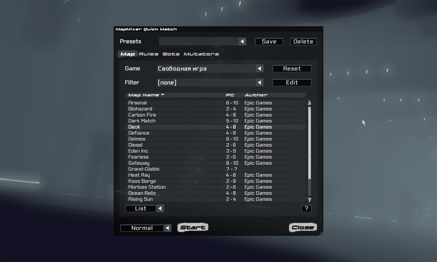Select the Carbon Fire map
This screenshot has width=437, height=262.
tap(216, 115)
